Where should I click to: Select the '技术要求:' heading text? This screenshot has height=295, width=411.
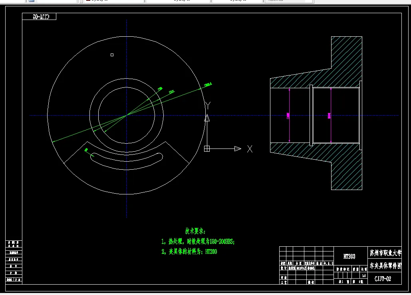(195, 231)
